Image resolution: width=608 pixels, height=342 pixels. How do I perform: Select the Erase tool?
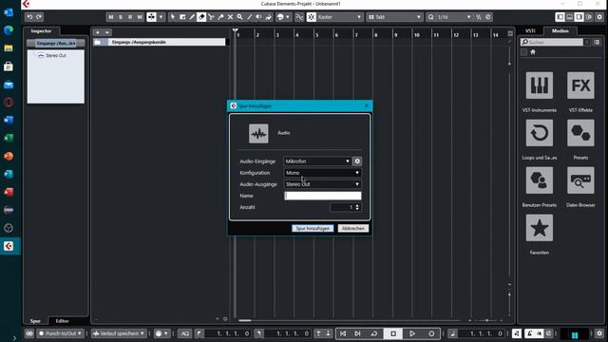pyautogui.click(x=201, y=17)
